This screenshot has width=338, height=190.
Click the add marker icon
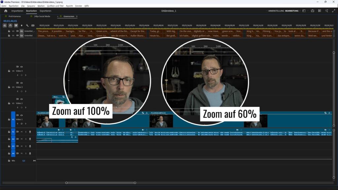pyautogui.click(x=22, y=25)
